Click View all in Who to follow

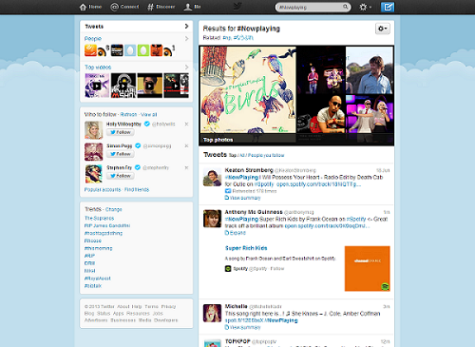[149, 114]
